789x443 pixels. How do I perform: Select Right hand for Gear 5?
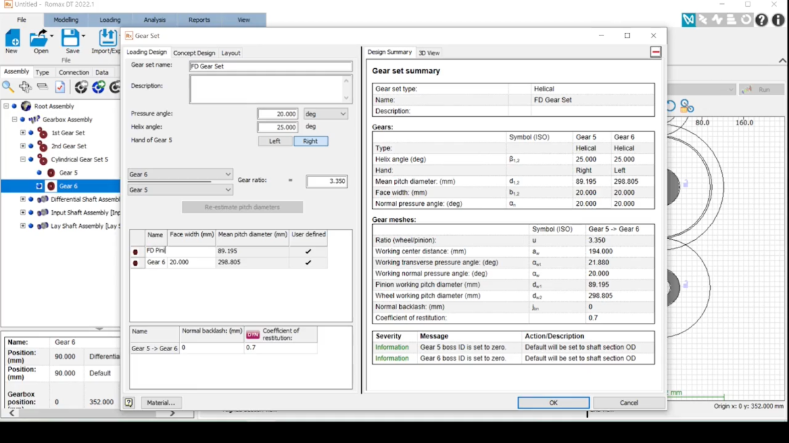pyautogui.click(x=310, y=141)
